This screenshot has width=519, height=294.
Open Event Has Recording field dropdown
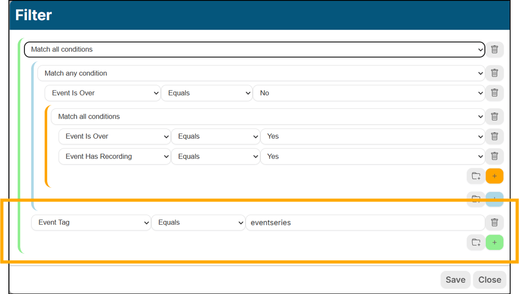coord(115,156)
